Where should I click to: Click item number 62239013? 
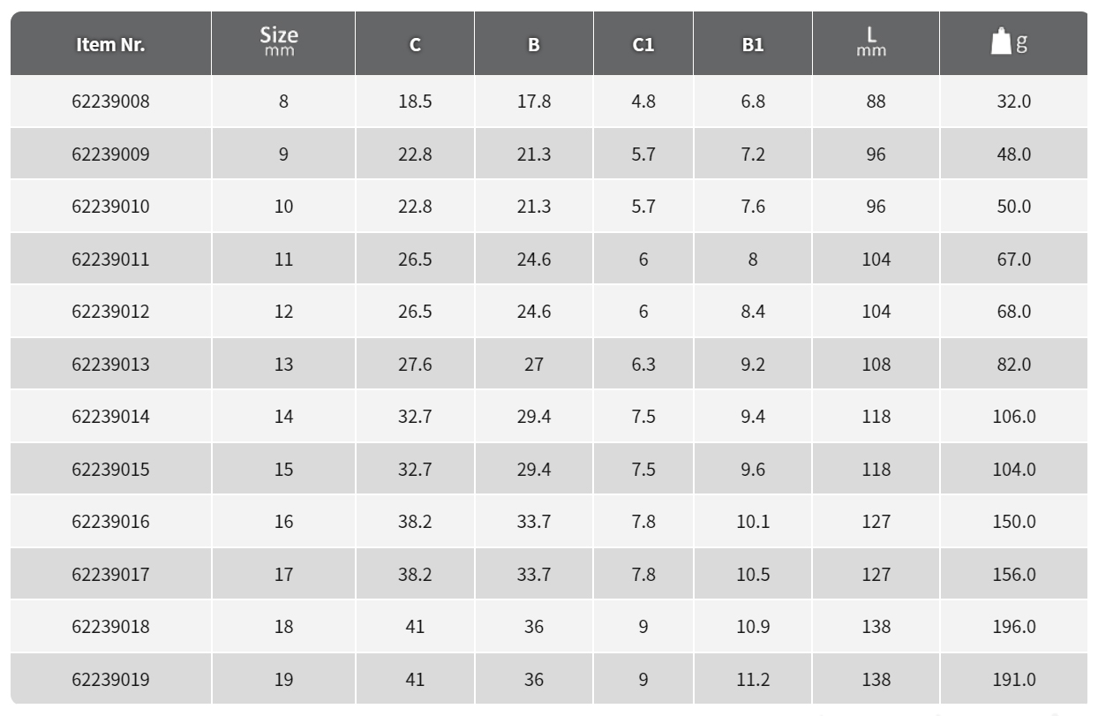(110, 364)
